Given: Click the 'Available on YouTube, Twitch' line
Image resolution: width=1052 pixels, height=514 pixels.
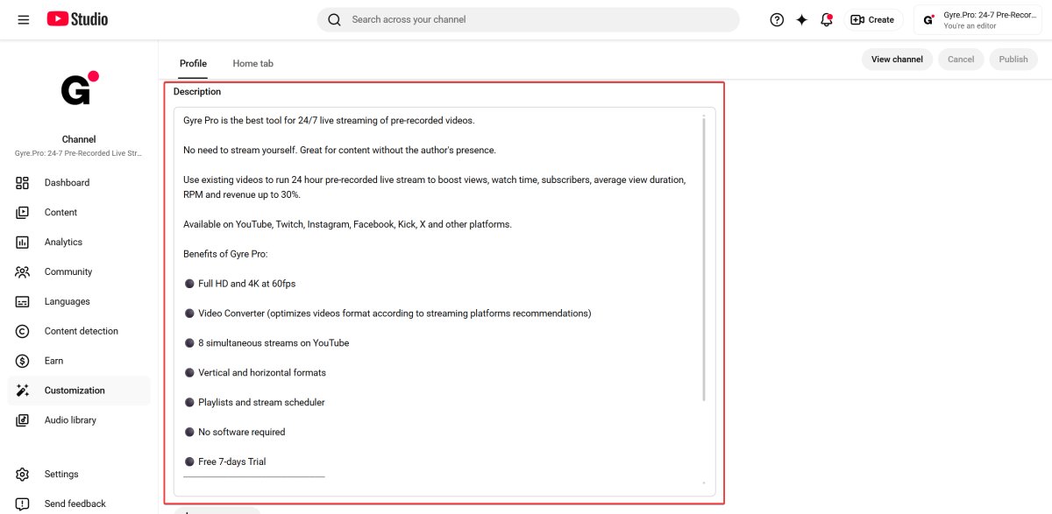Looking at the screenshot, I should point(347,224).
